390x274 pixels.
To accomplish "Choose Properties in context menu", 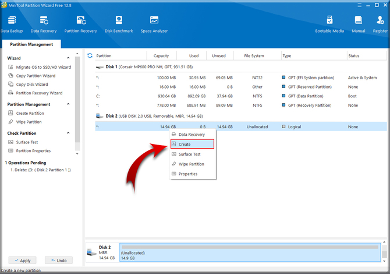I will [x=193, y=174].
